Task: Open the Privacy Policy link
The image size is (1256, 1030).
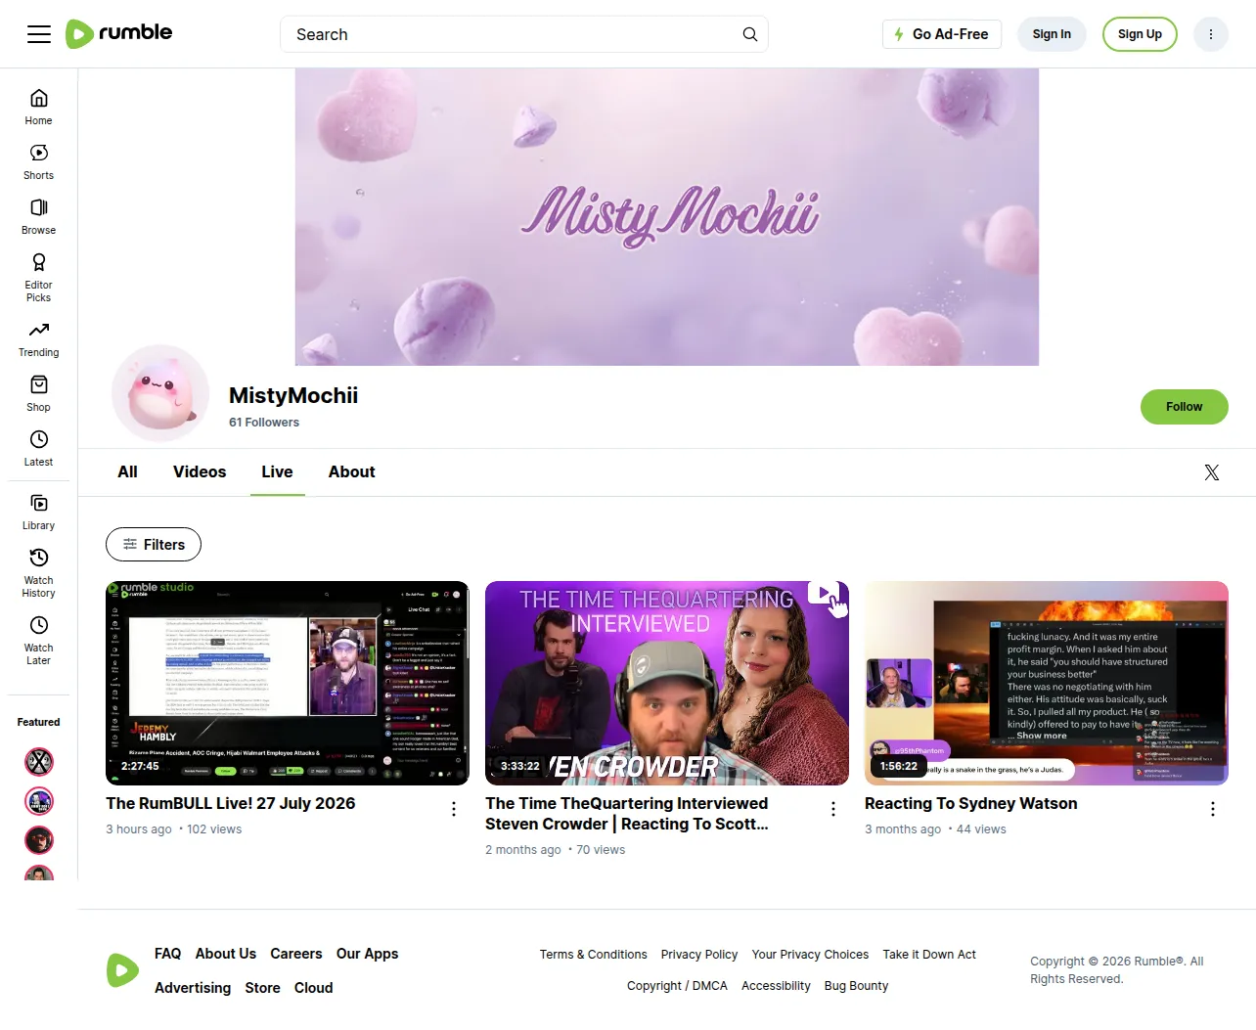Action: pyautogui.click(x=699, y=955)
